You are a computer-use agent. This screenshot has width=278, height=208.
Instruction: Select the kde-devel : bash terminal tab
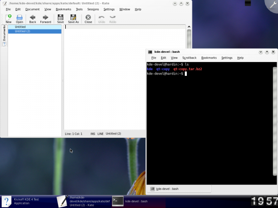click(167, 189)
